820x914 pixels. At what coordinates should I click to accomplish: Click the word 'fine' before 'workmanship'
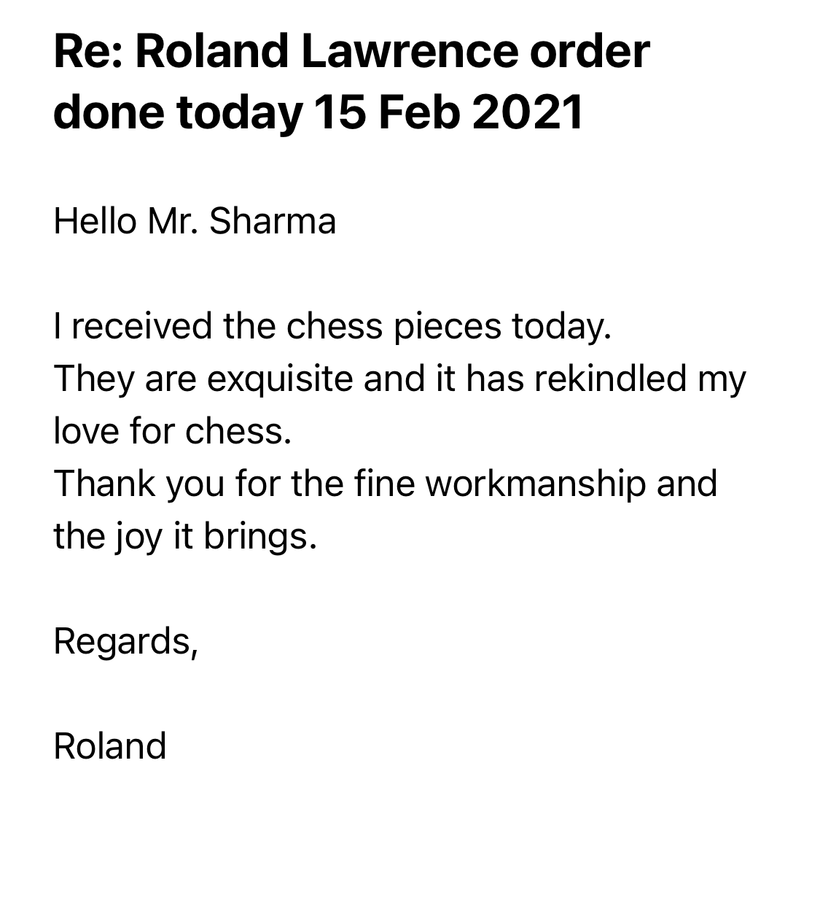tap(385, 484)
